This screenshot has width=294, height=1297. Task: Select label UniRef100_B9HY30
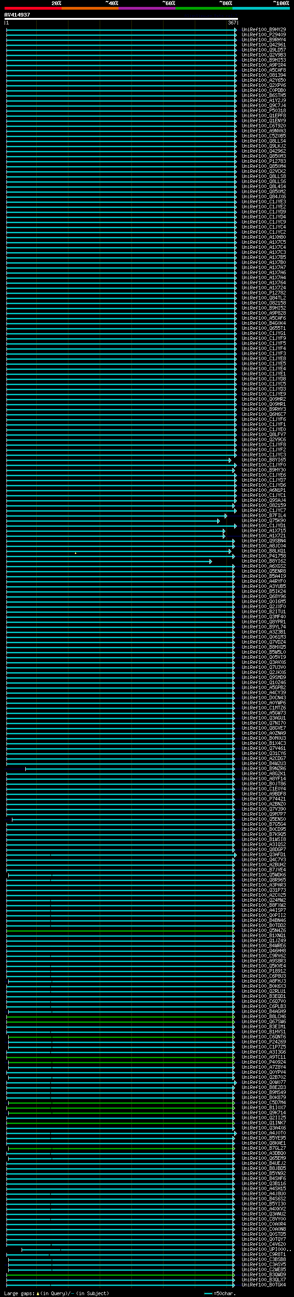[x=264, y=470]
